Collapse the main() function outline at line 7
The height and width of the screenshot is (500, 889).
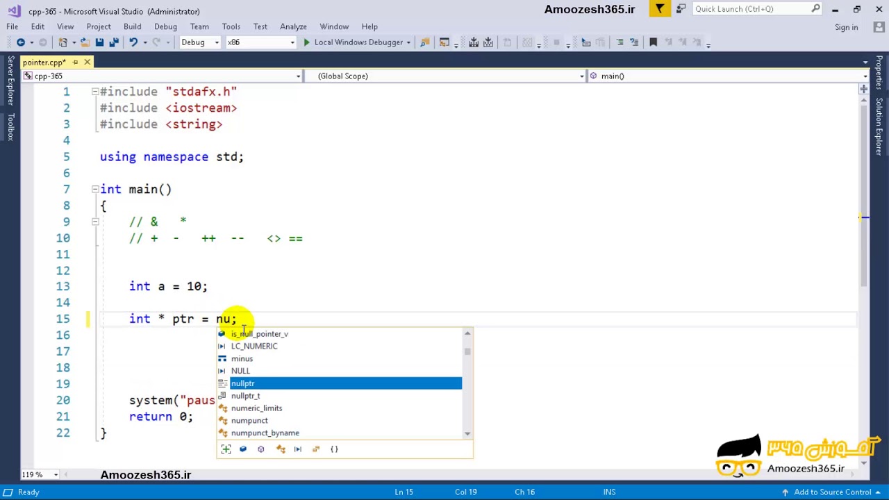point(94,189)
